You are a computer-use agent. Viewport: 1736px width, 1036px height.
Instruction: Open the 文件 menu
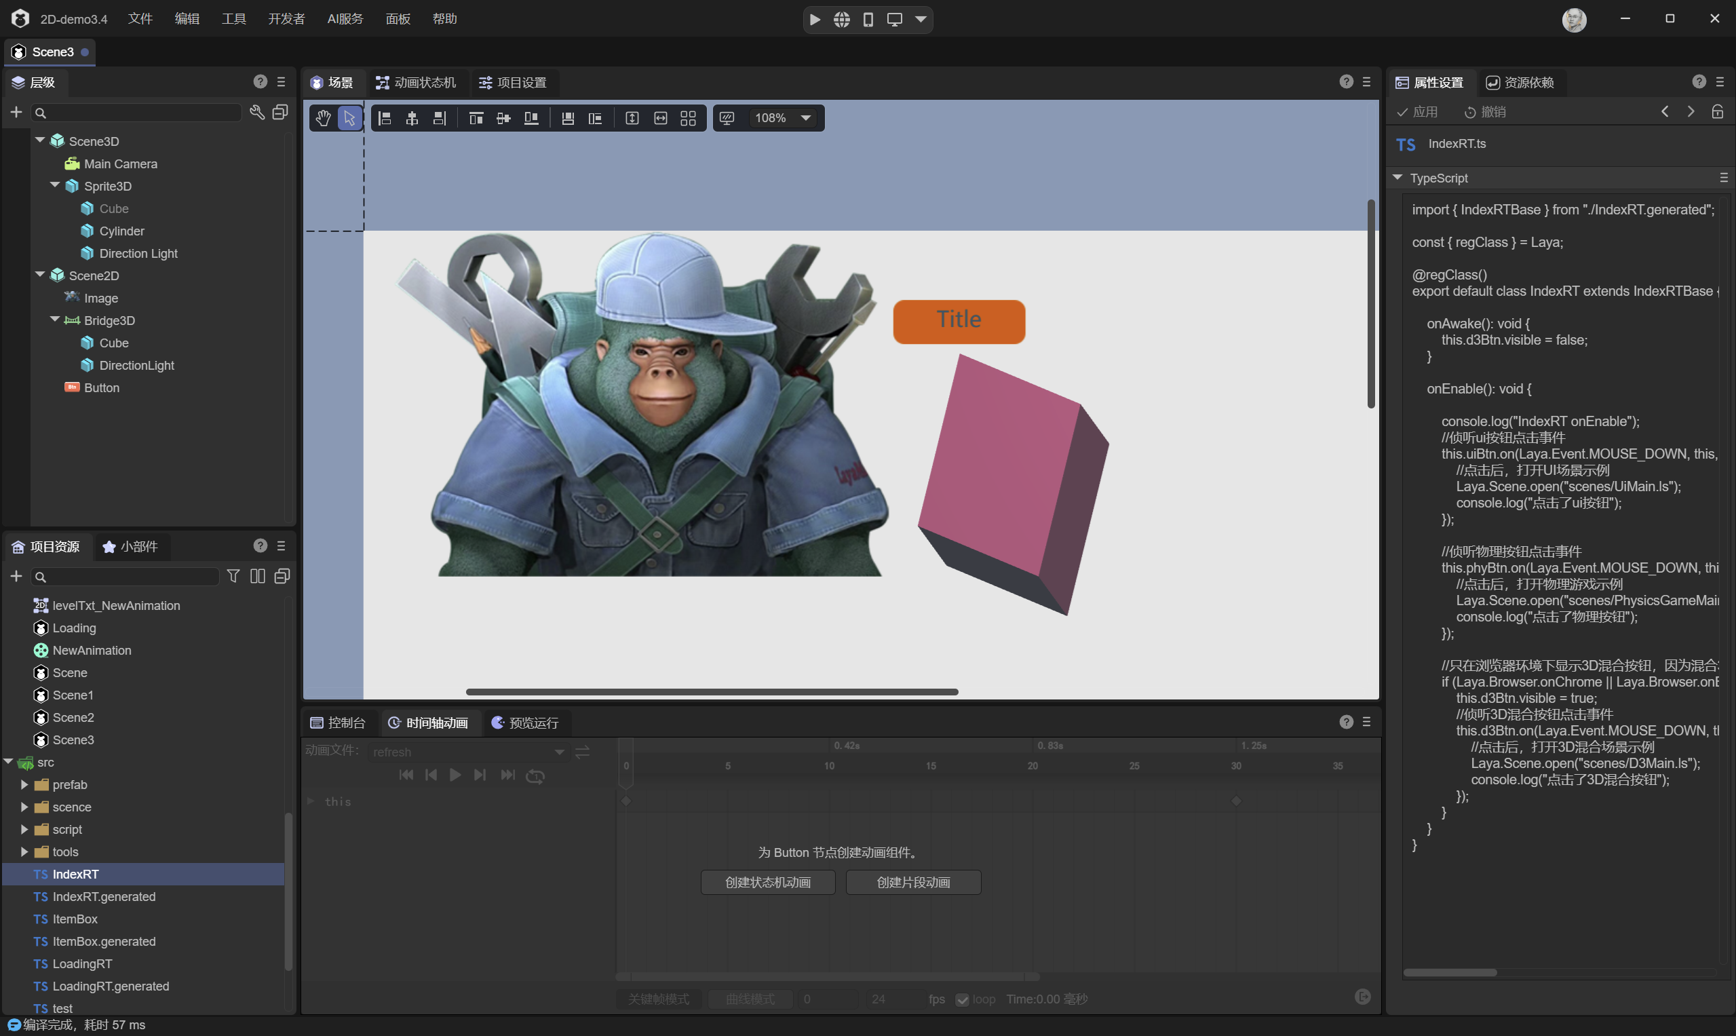click(140, 19)
